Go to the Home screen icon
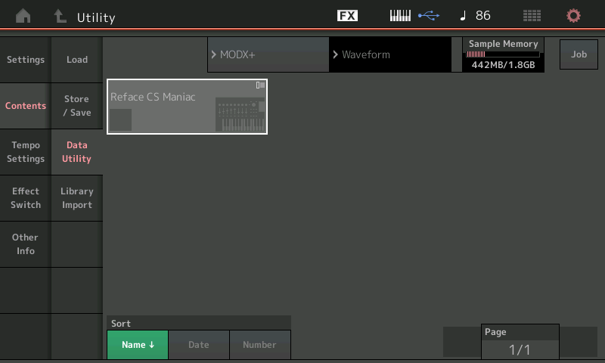This screenshot has height=363, width=605. [23, 16]
